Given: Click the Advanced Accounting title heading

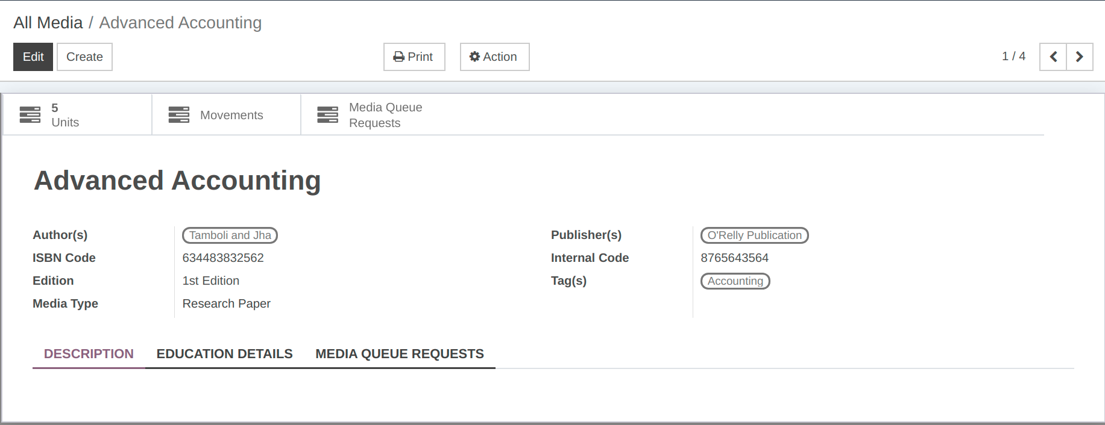Looking at the screenshot, I should [x=177, y=181].
